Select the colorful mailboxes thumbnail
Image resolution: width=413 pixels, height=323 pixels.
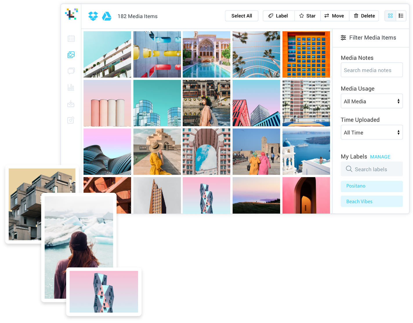(157, 54)
